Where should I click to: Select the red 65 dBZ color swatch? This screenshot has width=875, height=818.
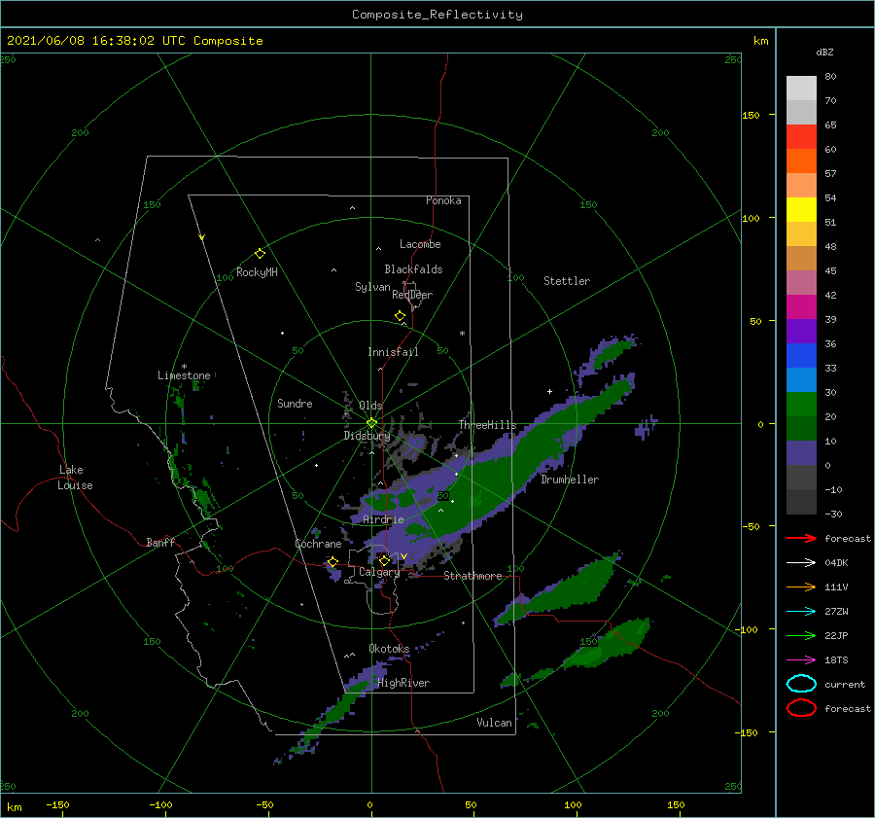tap(801, 136)
